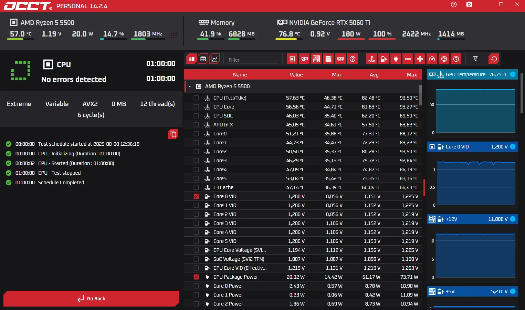This screenshot has width=525, height=310.
Task: Sort table by the Name column
Action: [x=240, y=75]
